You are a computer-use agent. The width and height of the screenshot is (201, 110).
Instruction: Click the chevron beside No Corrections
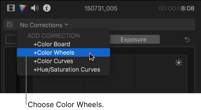(x=66, y=25)
